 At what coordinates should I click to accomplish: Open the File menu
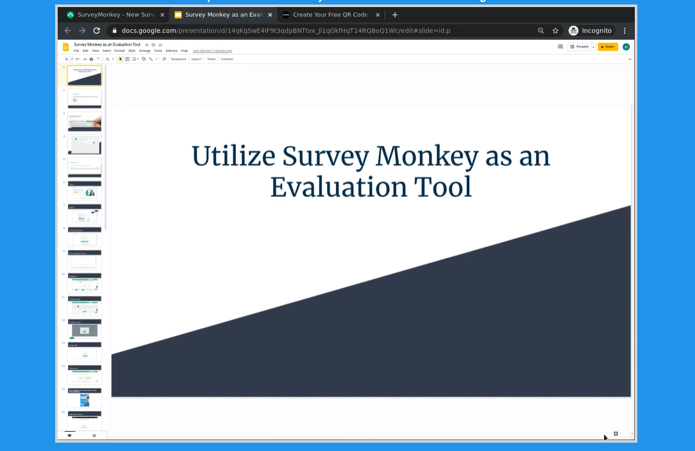click(76, 51)
